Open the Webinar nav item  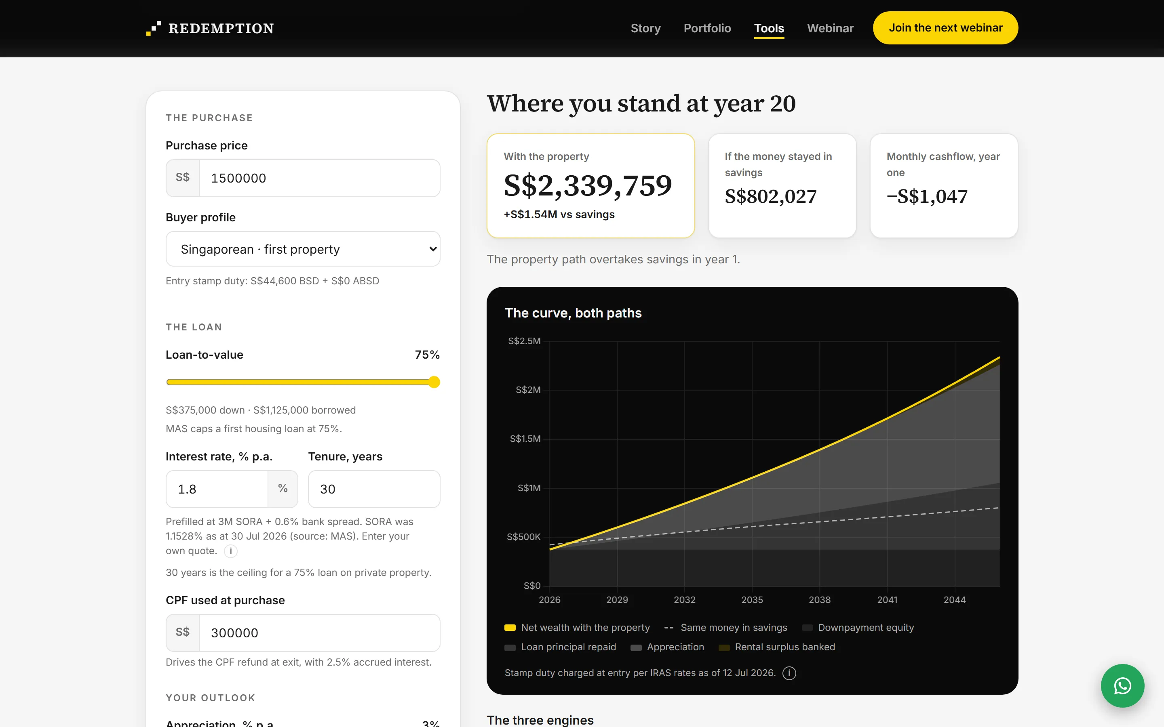830,28
